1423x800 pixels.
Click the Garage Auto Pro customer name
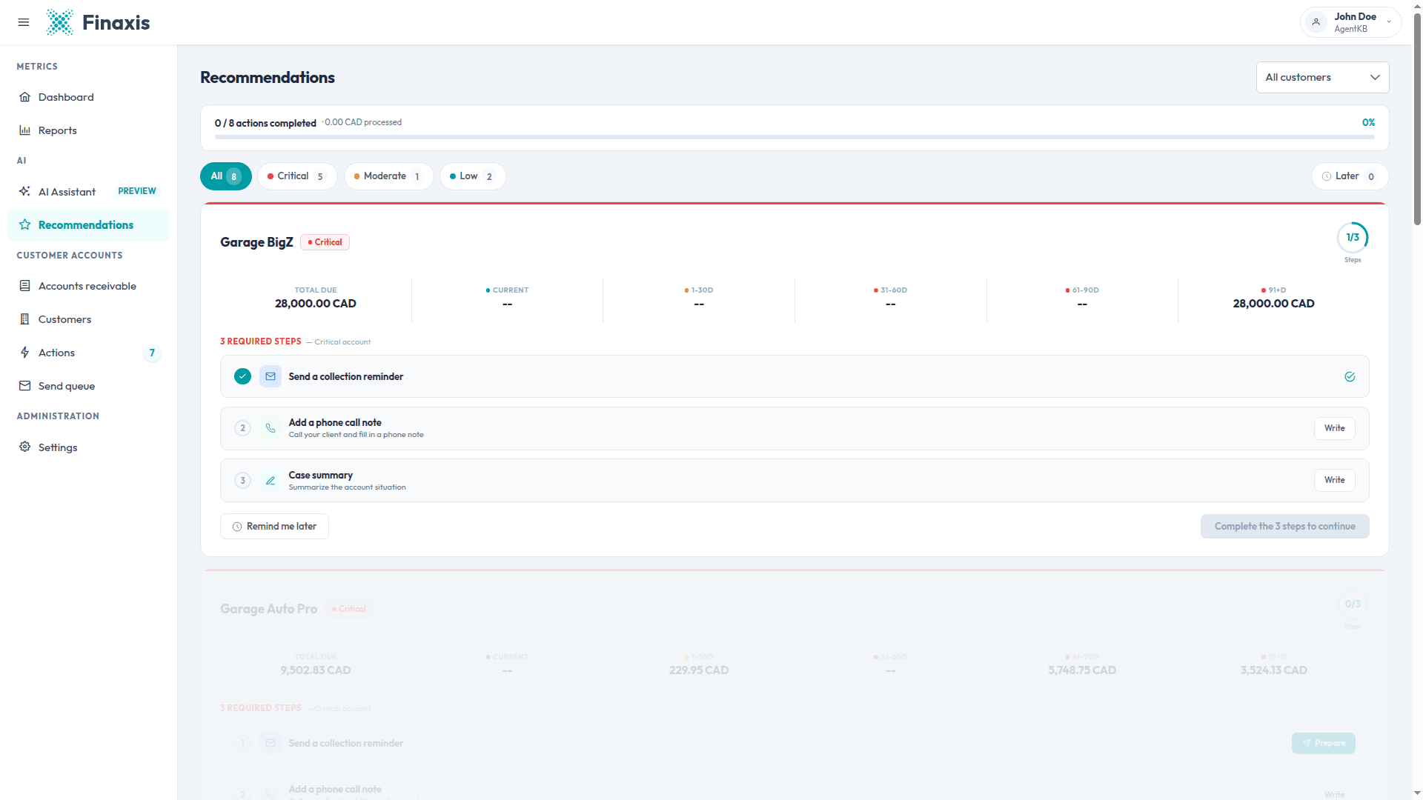point(268,609)
